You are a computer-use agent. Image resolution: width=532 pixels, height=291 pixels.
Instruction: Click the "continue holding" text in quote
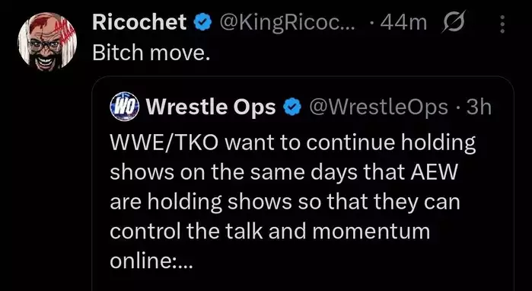coord(391,143)
